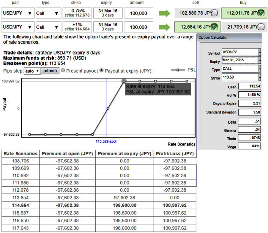Click the Rate Scenarios column header

pos(21,154)
